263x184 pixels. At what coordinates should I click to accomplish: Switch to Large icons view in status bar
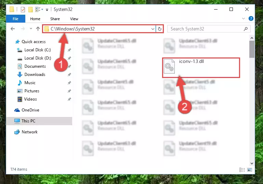(250, 170)
